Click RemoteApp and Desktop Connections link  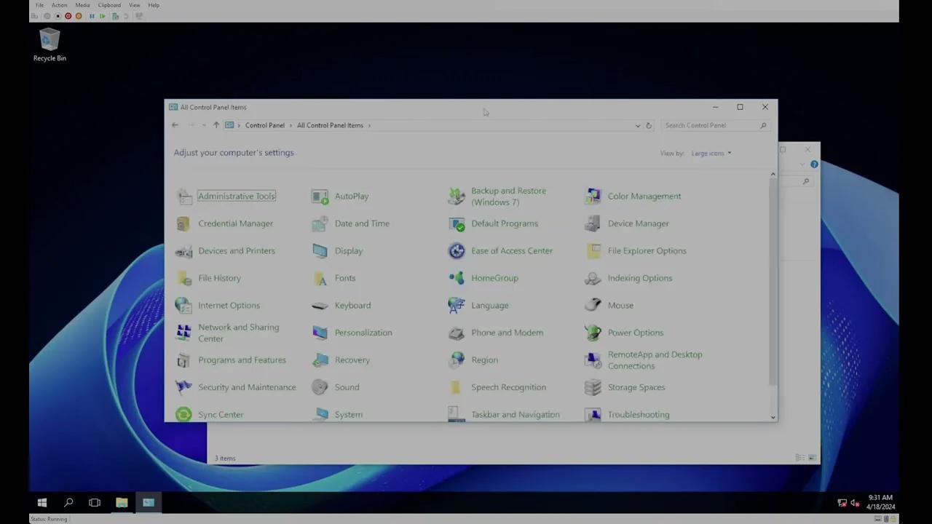[x=655, y=360]
